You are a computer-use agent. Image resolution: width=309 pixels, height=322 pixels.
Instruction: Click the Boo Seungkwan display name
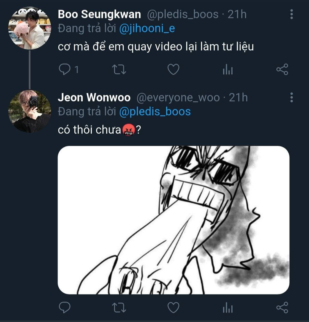click(99, 14)
